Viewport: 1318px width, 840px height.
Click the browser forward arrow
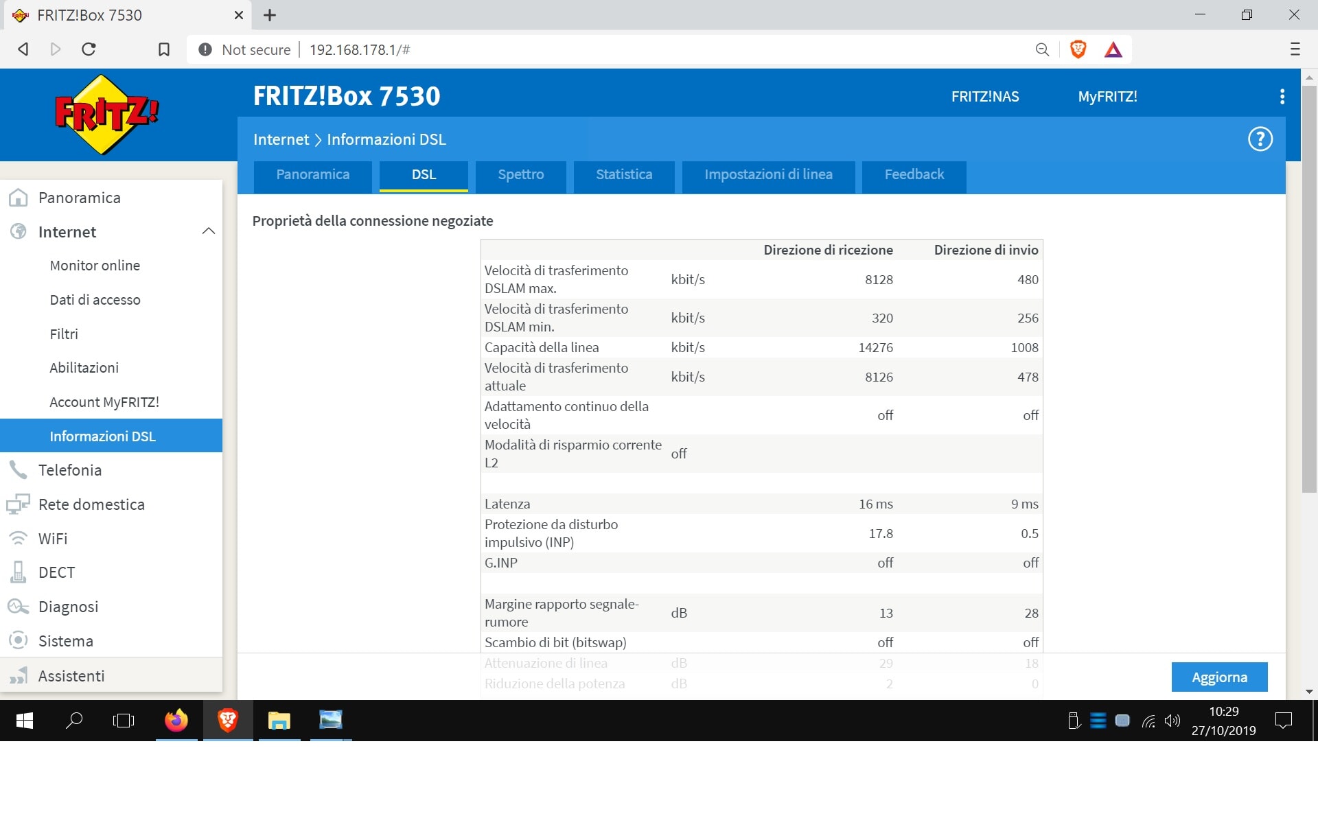point(56,49)
